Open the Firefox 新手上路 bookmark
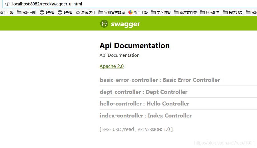This screenshot has height=148, width=257. coord(138,13)
